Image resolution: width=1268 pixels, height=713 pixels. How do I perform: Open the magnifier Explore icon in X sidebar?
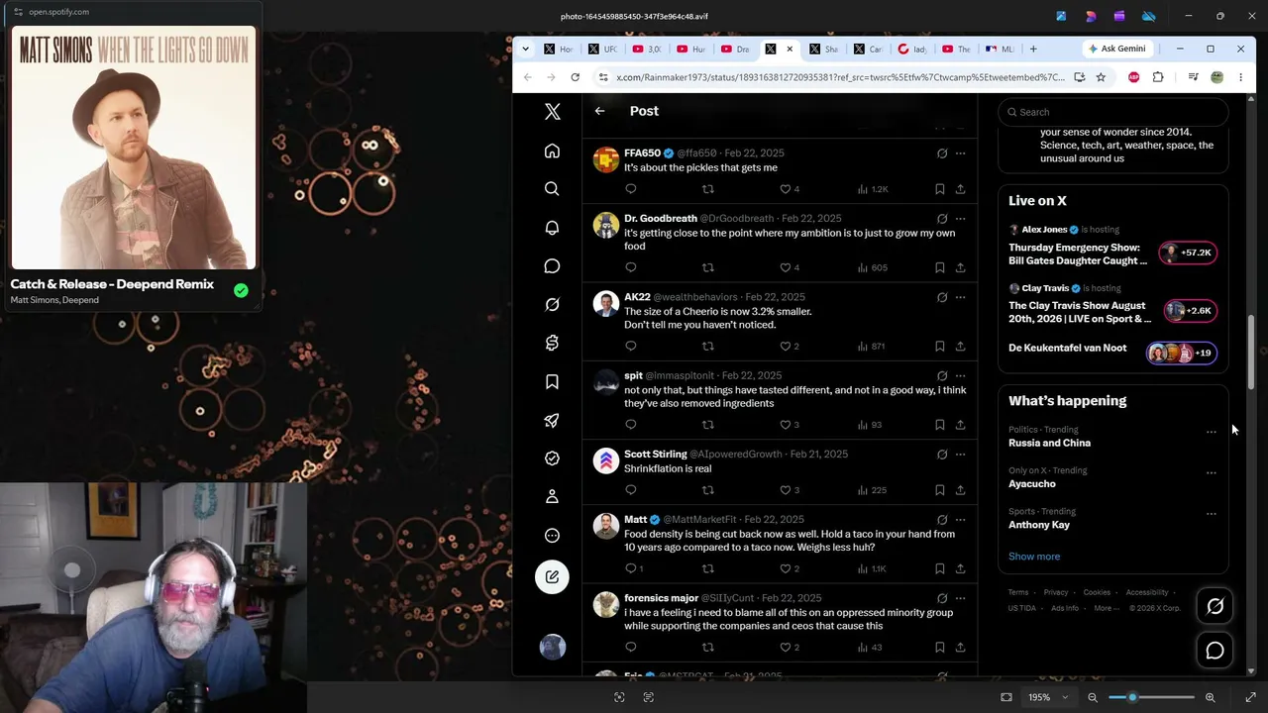click(552, 189)
